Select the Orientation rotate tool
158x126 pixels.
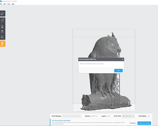[2, 27]
